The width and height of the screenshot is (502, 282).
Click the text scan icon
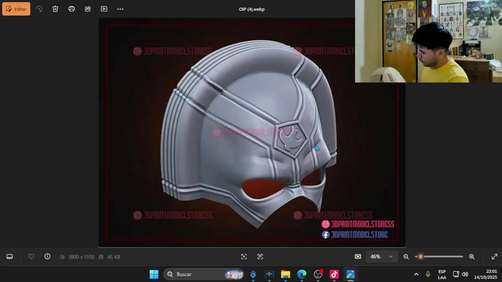click(260, 257)
